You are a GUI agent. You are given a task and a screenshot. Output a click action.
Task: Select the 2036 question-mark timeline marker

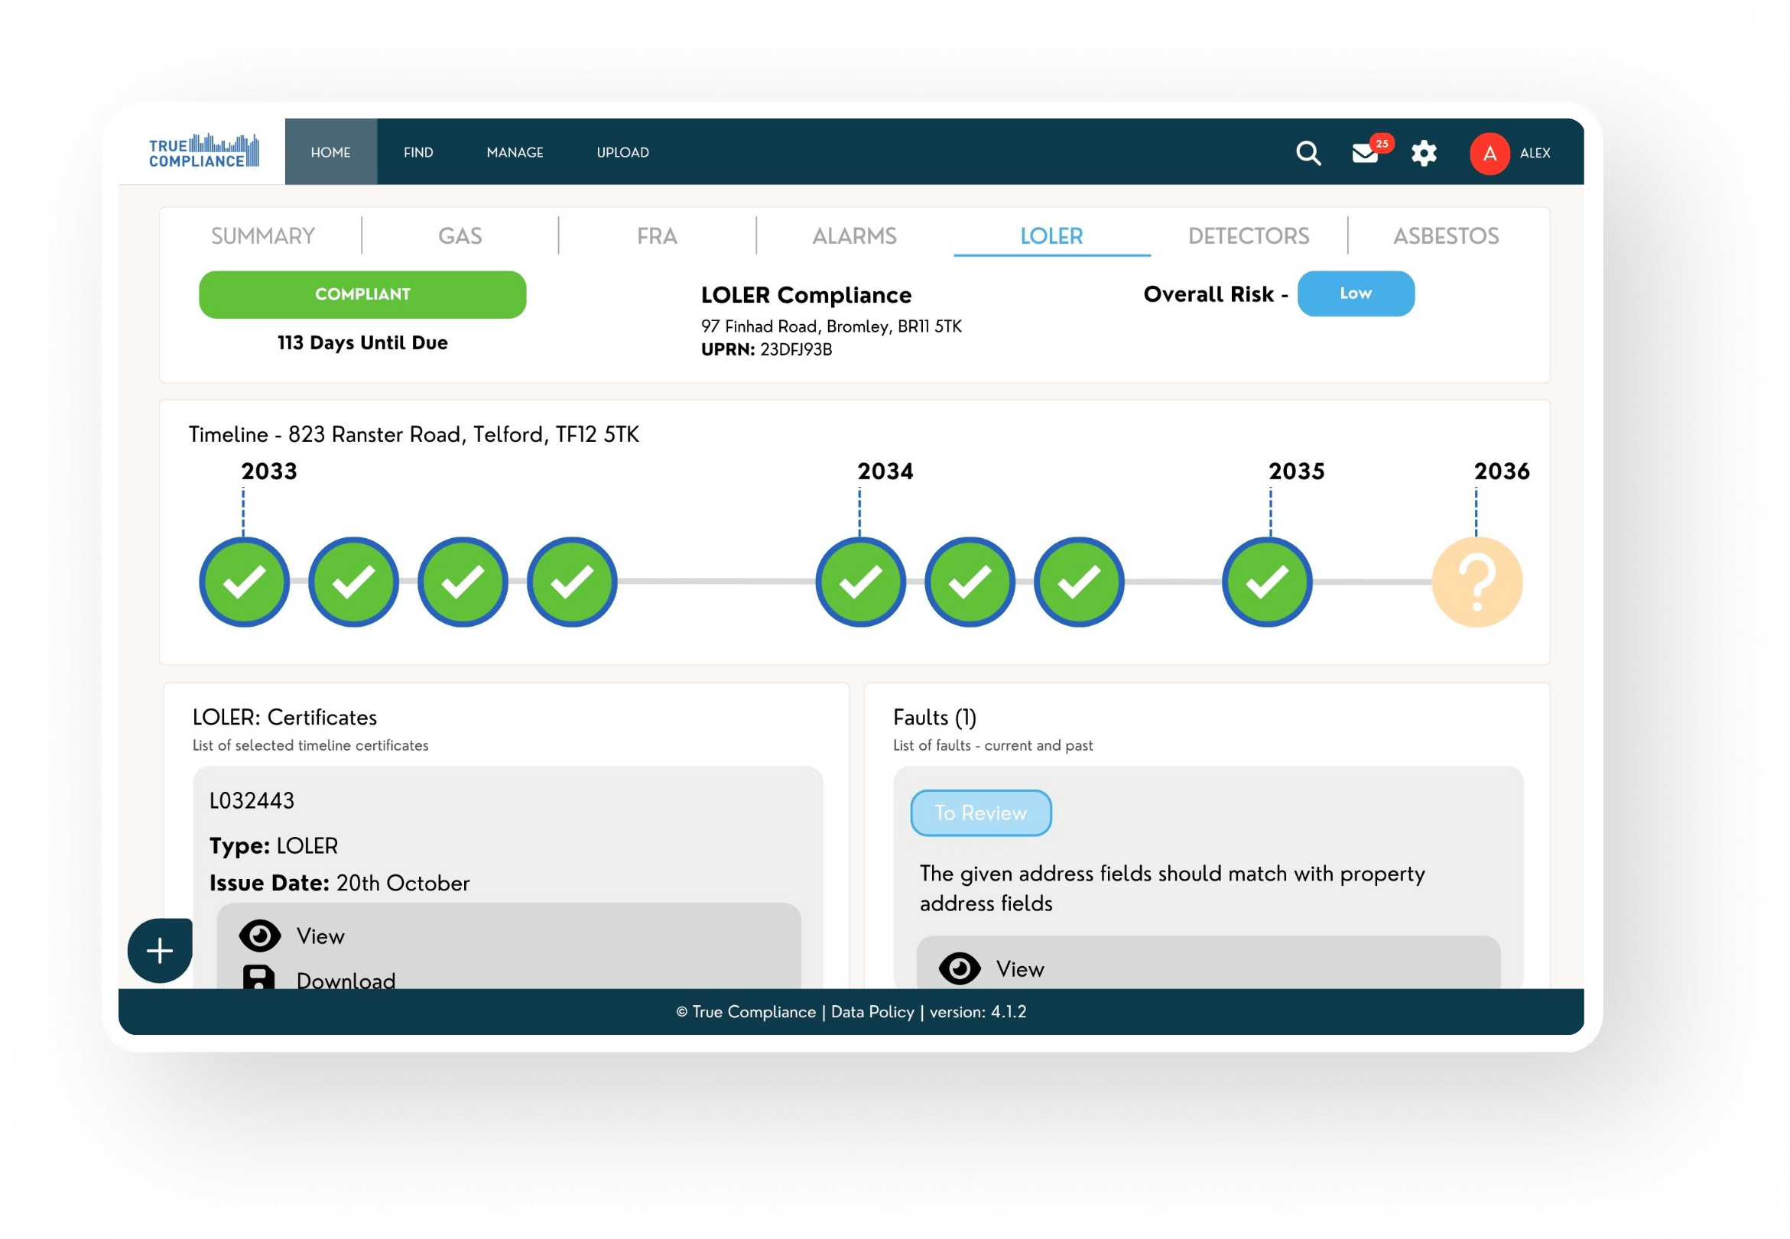1477,582
